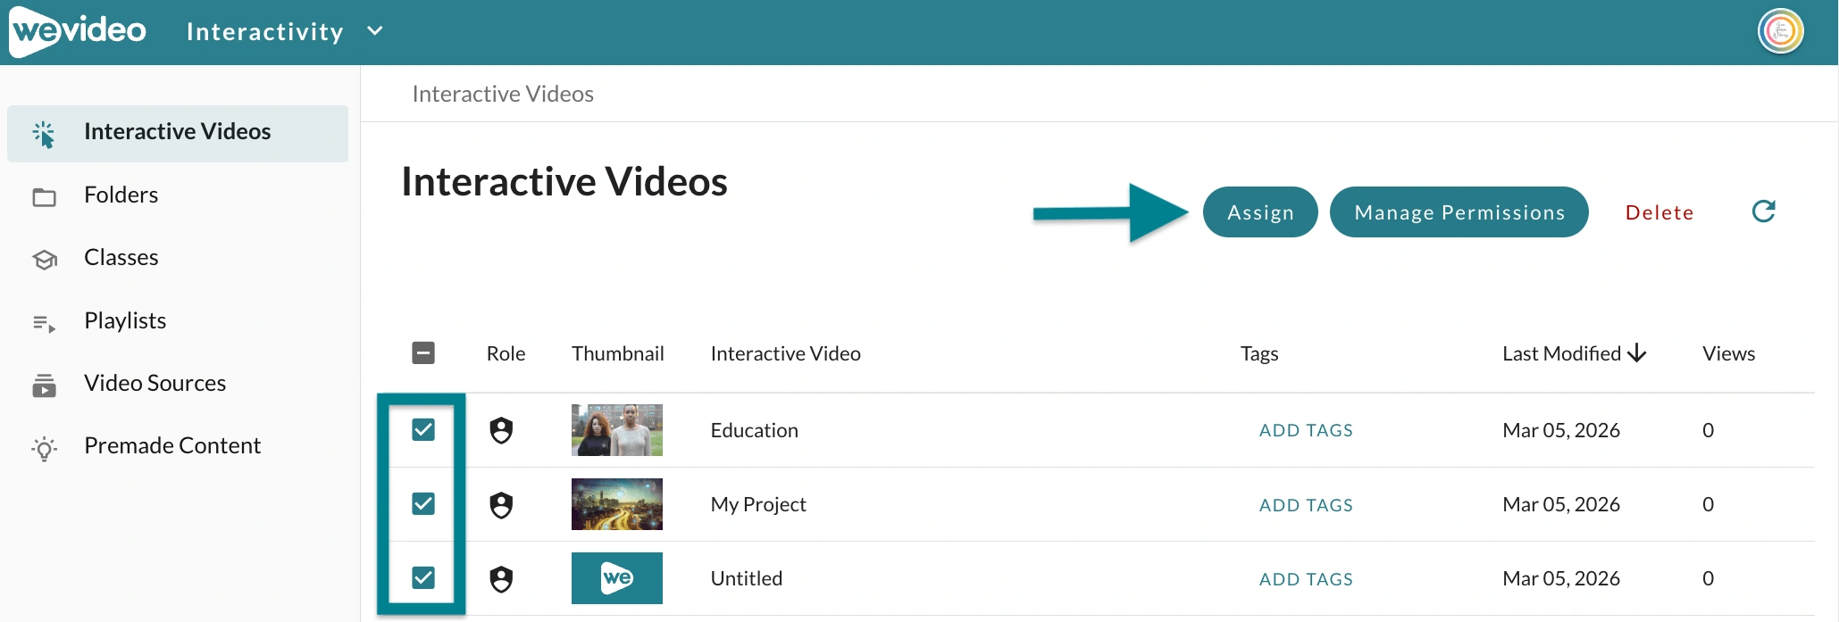Open the Untitled interactive video title
Image resolution: width=1839 pixels, height=622 pixels.
click(x=747, y=578)
